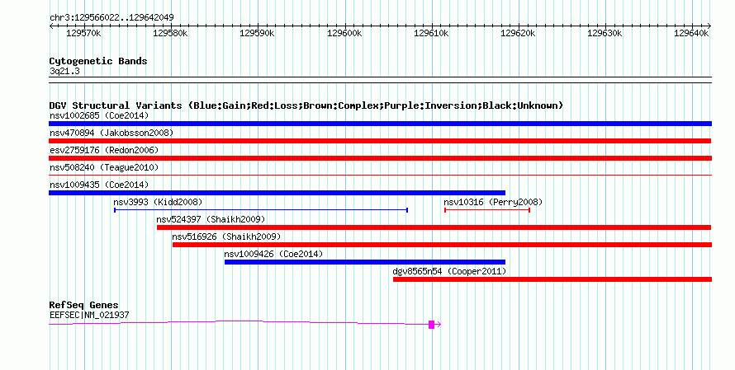Click the 129610k ruler tick label
Viewport: 735px width, 370px height.
coord(431,33)
